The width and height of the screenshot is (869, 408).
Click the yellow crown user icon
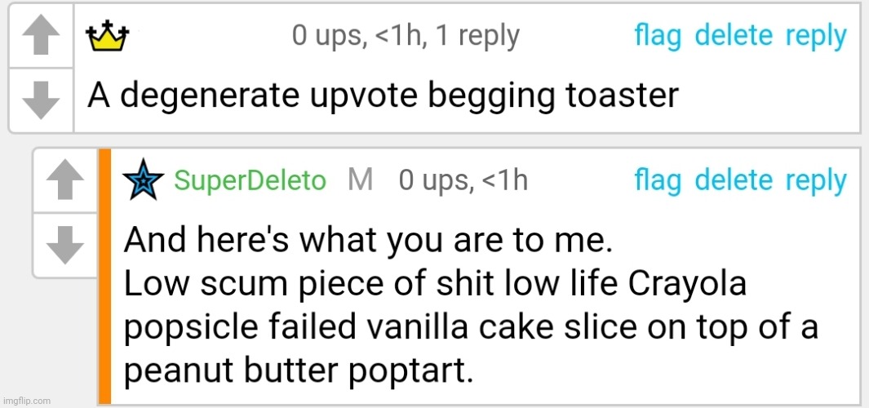click(107, 36)
